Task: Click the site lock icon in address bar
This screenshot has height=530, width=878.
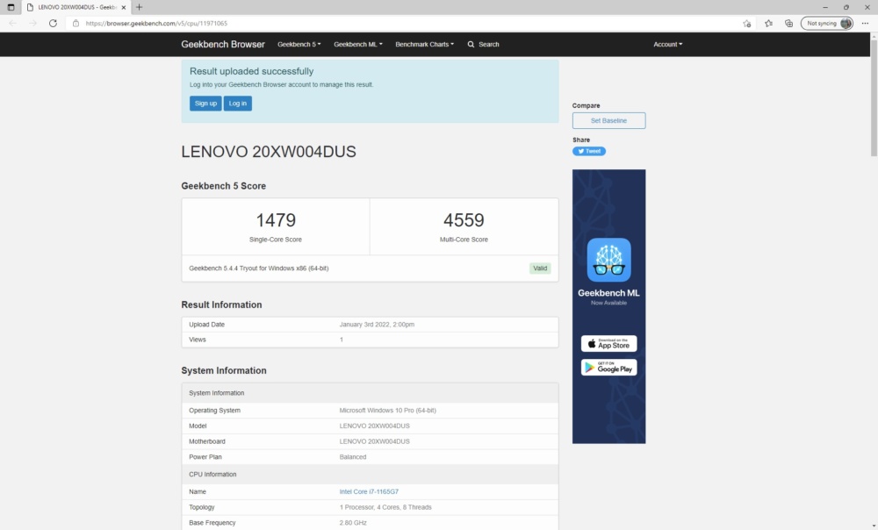Action: [x=76, y=24]
